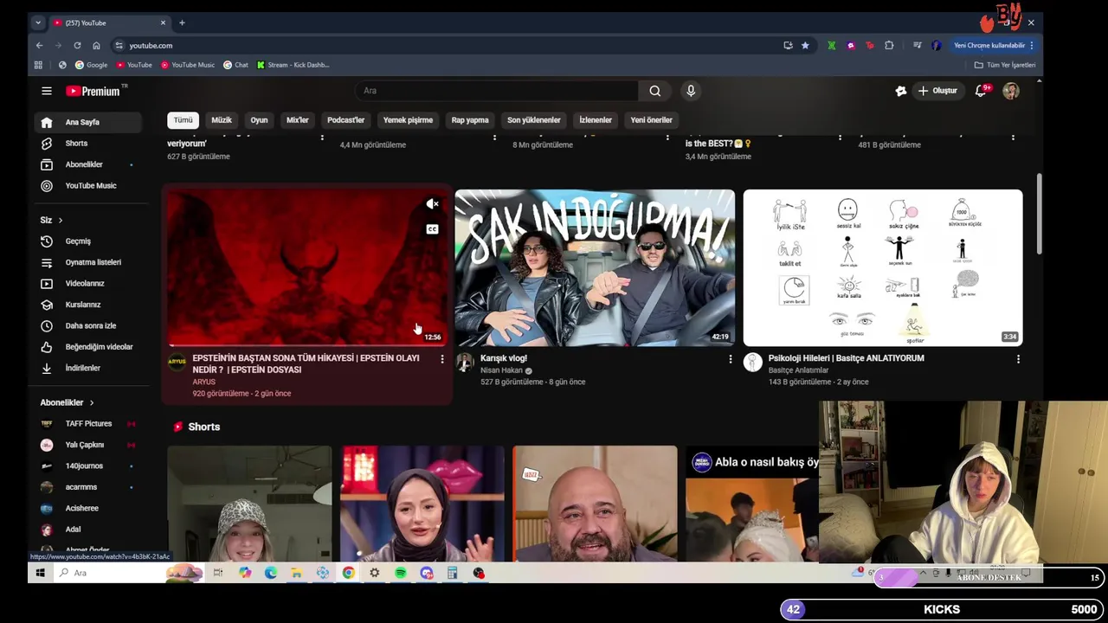Open ARYUS channel name under the video
1108x623 pixels.
click(x=203, y=382)
